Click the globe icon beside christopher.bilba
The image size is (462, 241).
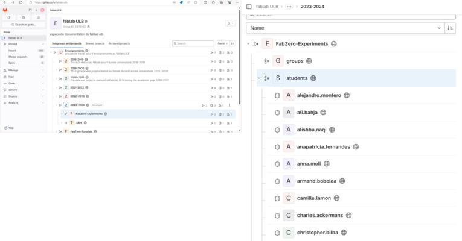click(344, 233)
